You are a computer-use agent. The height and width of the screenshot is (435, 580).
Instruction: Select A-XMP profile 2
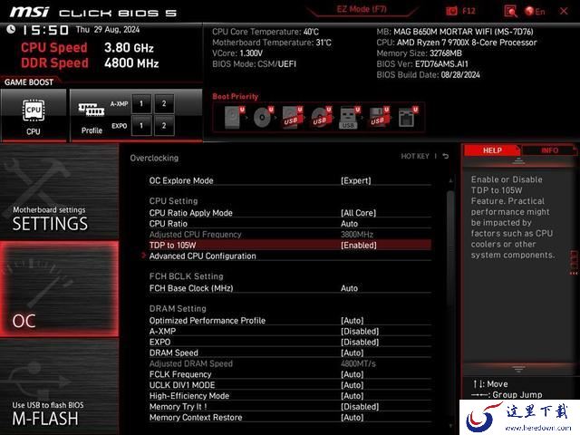pyautogui.click(x=164, y=104)
